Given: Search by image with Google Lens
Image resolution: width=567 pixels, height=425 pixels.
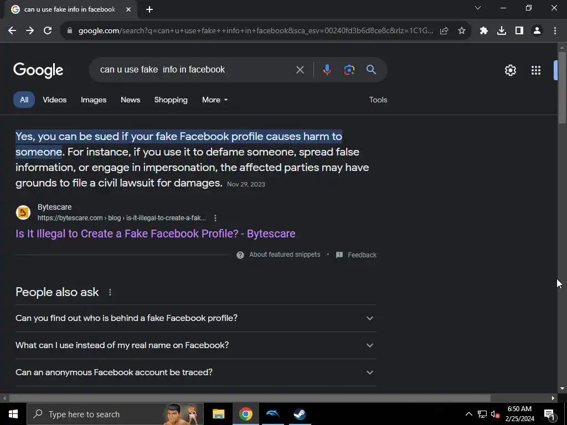Looking at the screenshot, I should pyautogui.click(x=349, y=69).
